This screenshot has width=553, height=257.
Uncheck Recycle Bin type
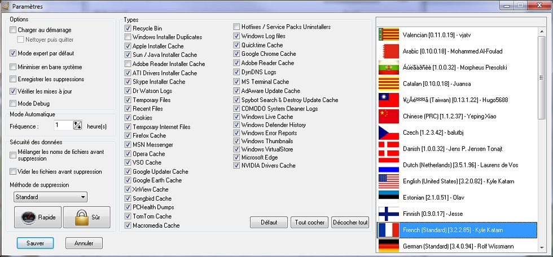[x=128, y=28]
